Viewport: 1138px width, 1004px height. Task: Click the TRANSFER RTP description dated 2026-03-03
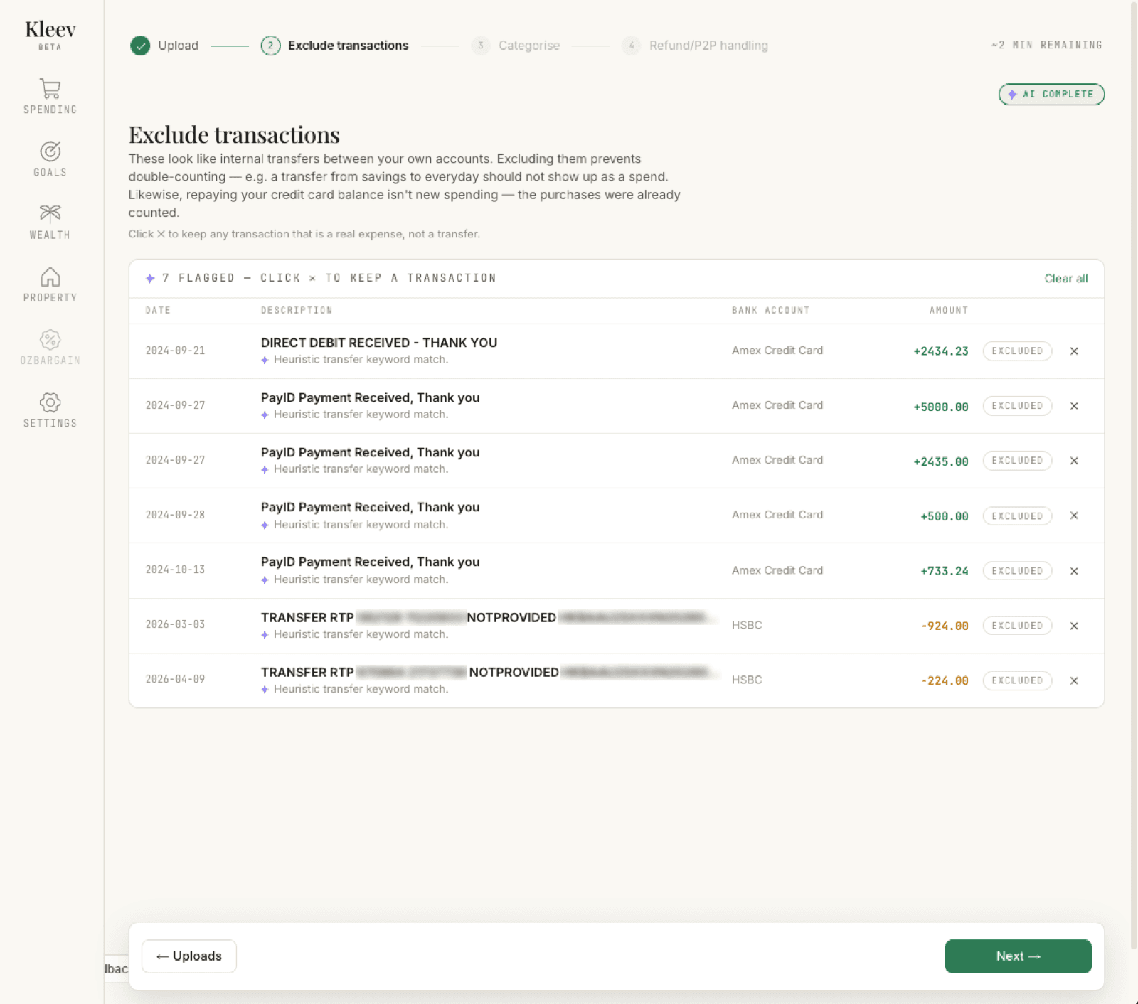point(489,617)
